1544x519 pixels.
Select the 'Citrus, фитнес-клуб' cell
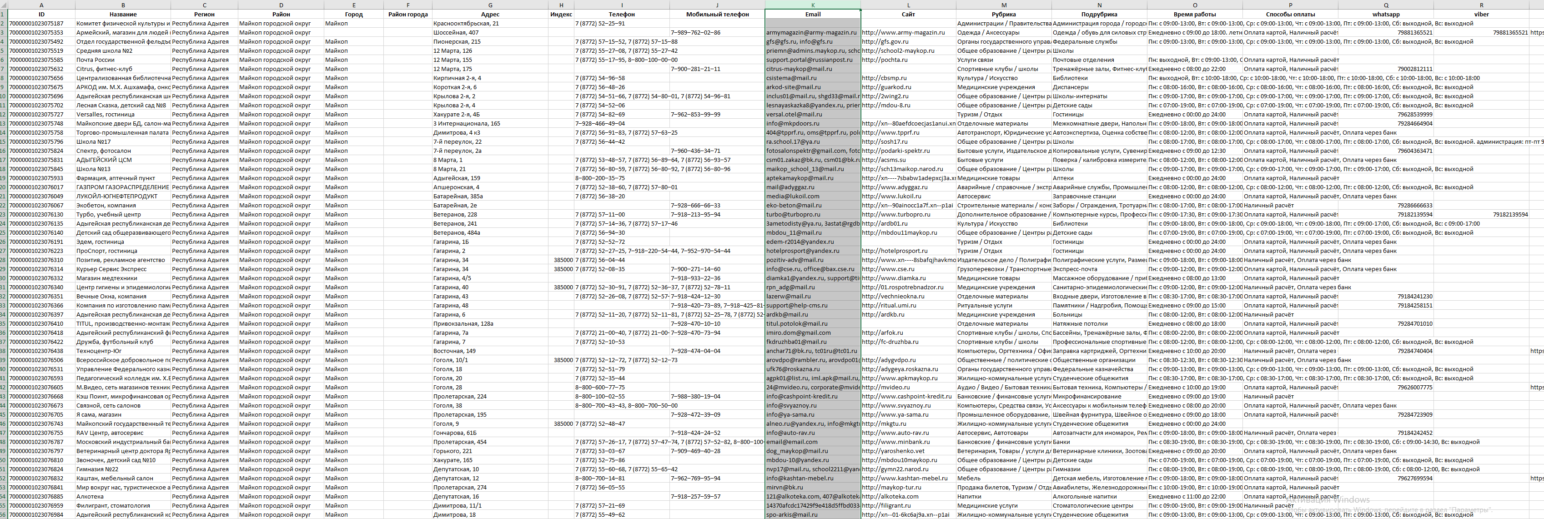point(123,69)
